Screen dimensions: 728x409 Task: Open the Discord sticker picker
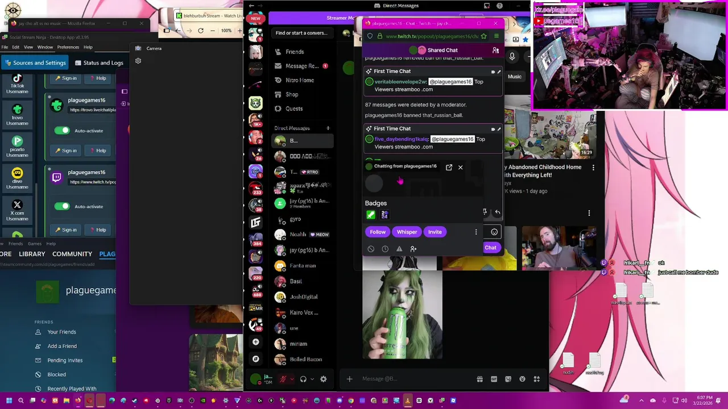(x=508, y=379)
